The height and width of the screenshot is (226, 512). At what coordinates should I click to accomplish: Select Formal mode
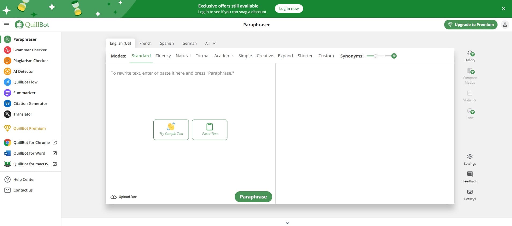[x=202, y=56]
